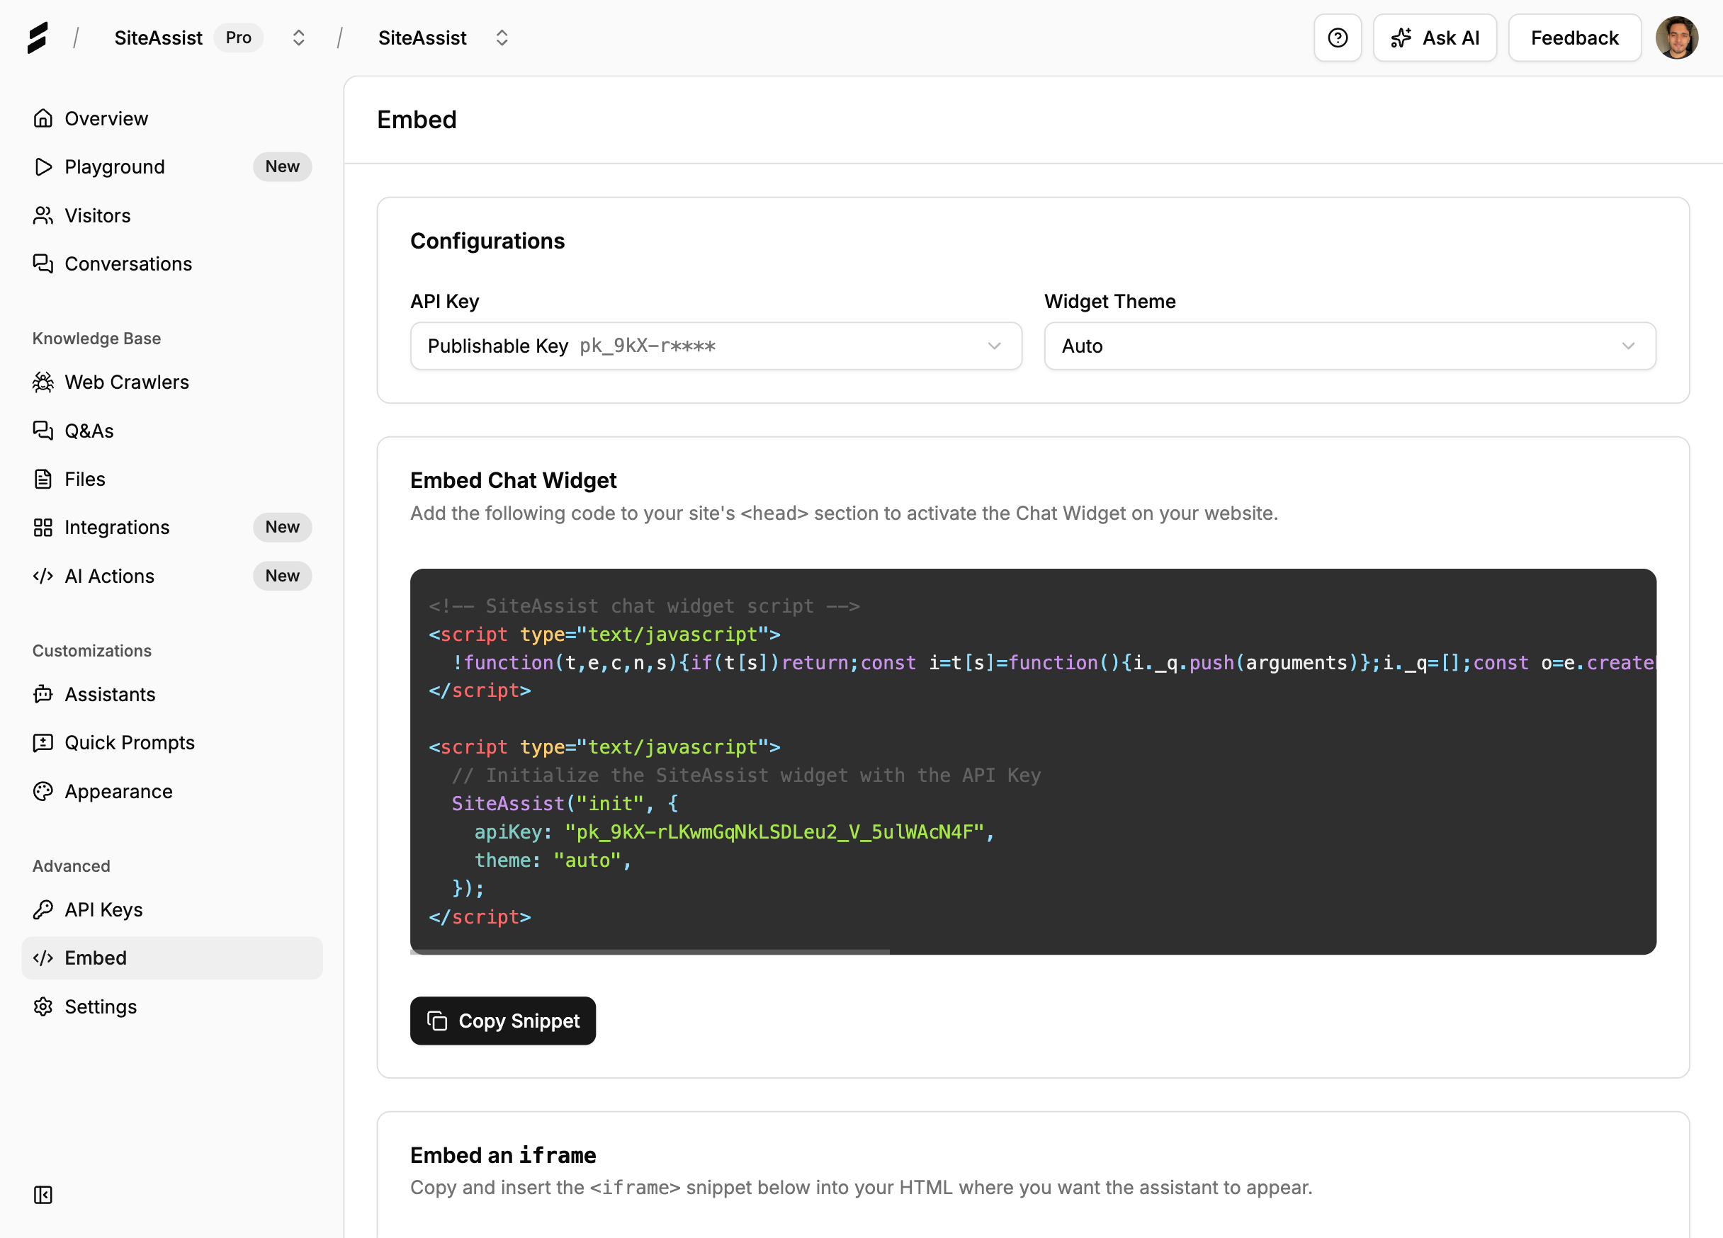The height and width of the screenshot is (1238, 1723).
Task: Open Conversations from the sidebar
Action: 128,263
